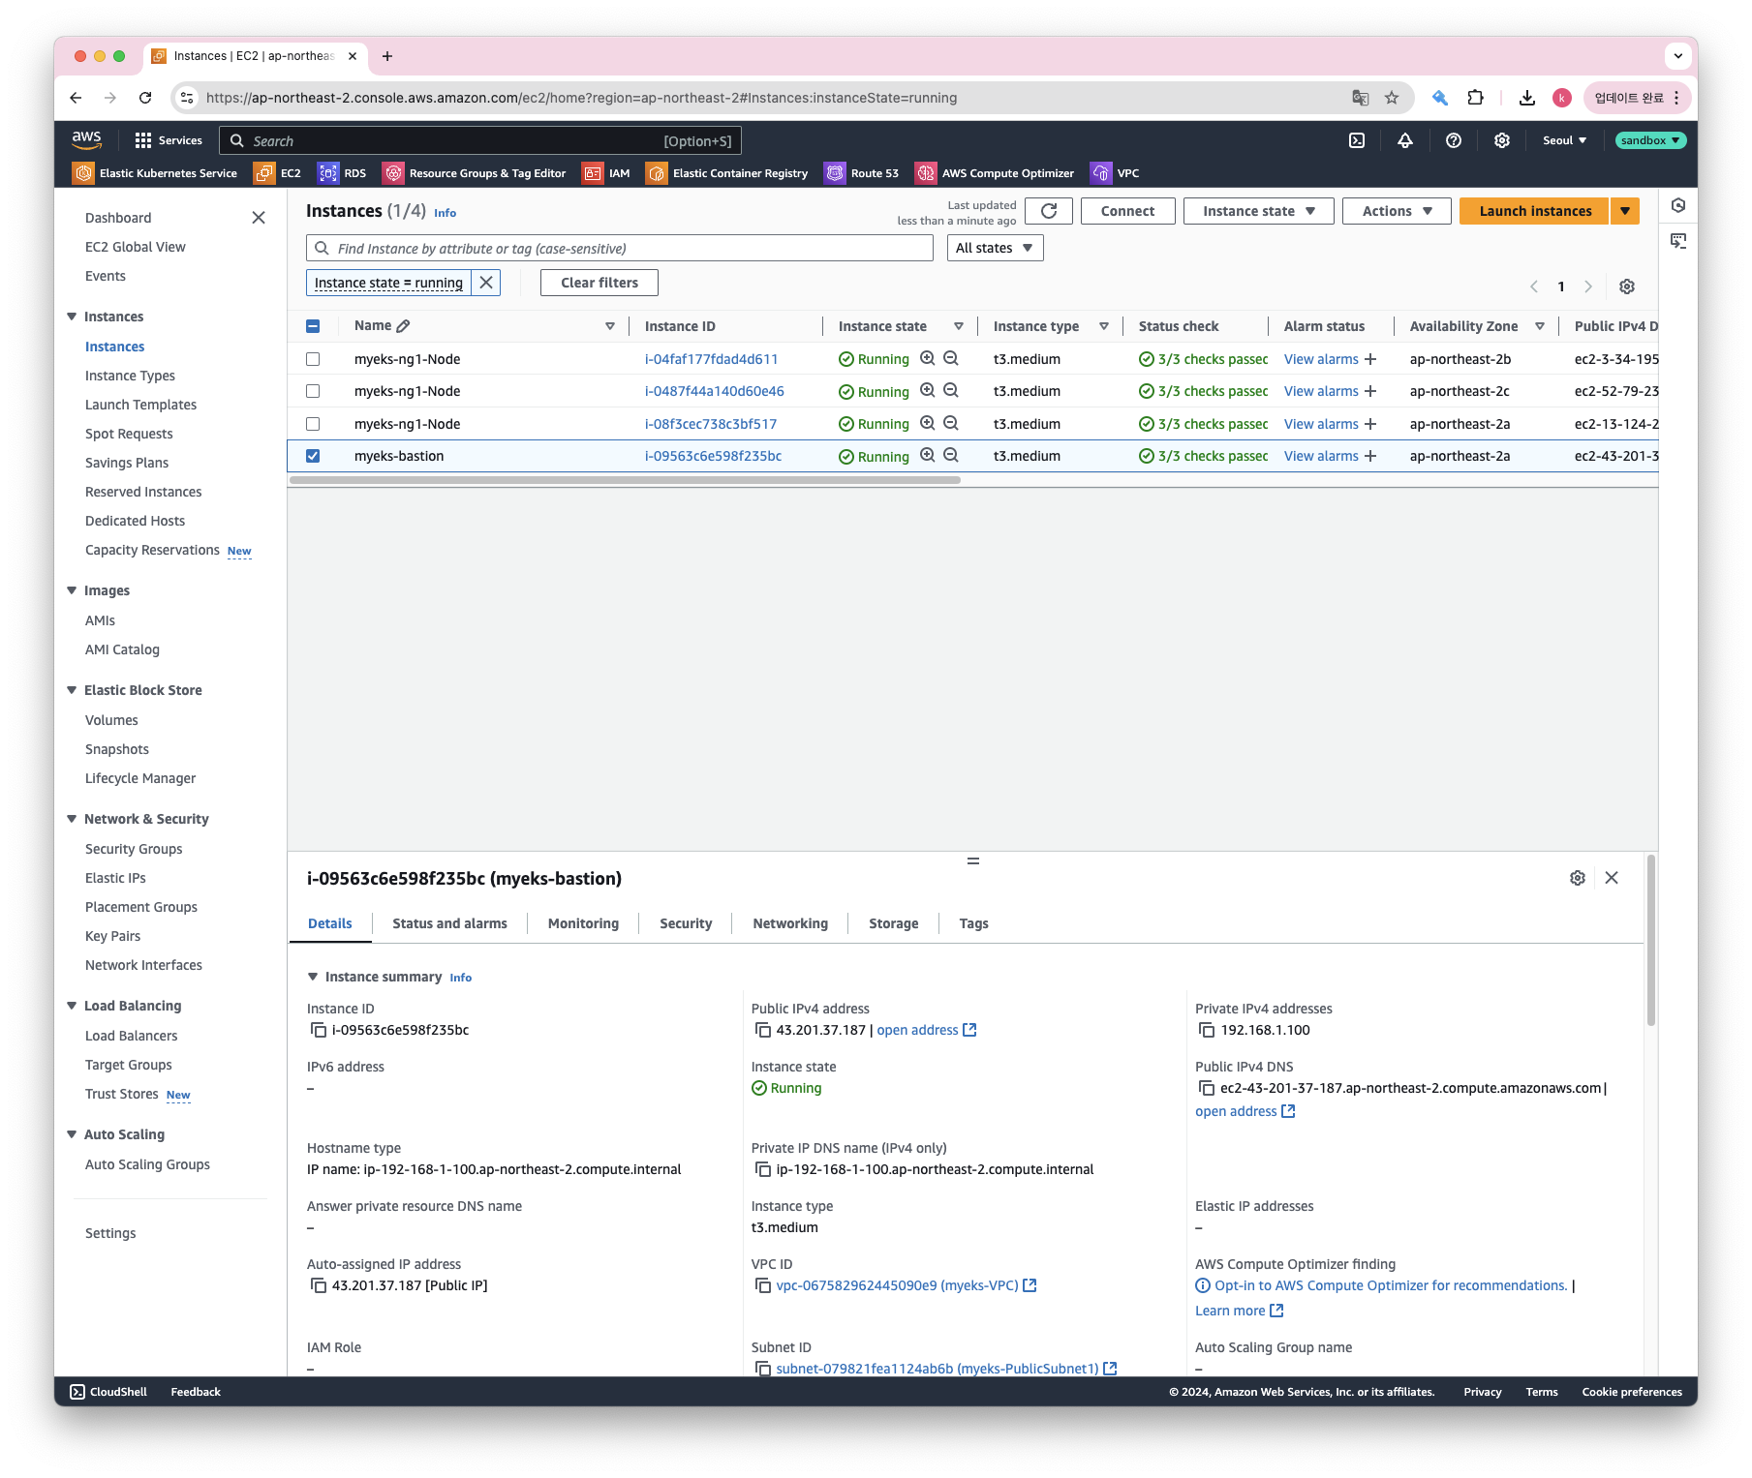Grab the details panel resize handle

(x=973, y=860)
